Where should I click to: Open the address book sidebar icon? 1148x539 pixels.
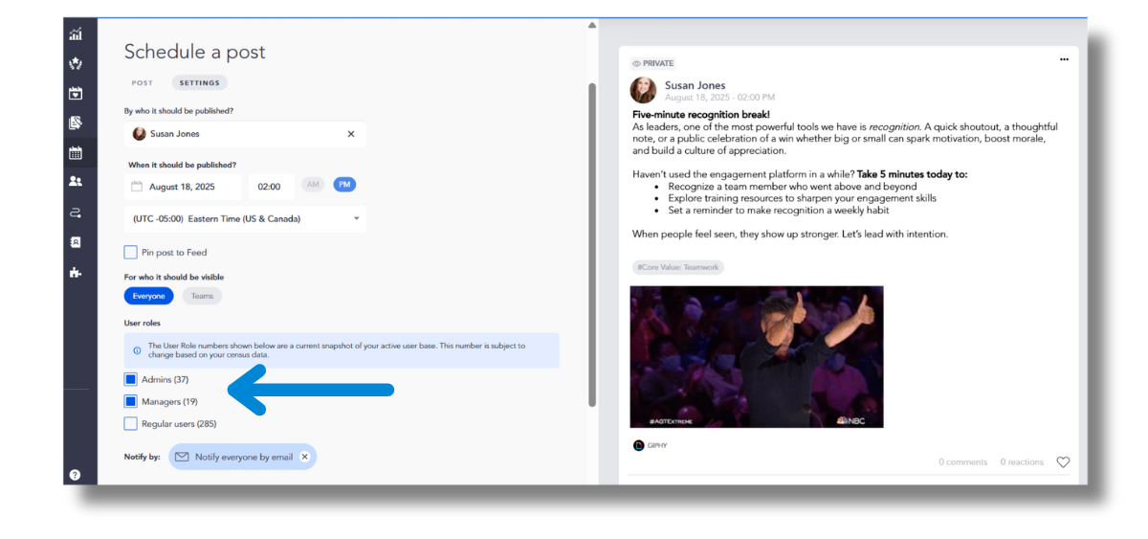[x=76, y=242]
